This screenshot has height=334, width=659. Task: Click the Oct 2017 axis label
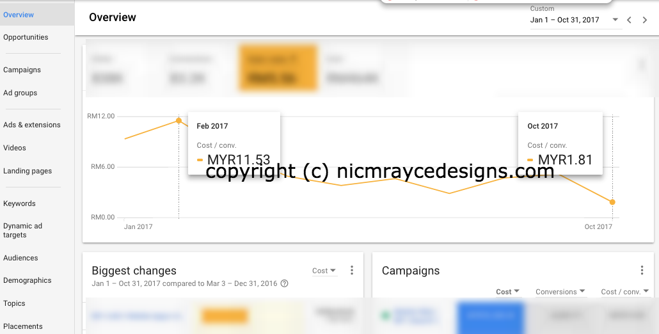point(598,227)
